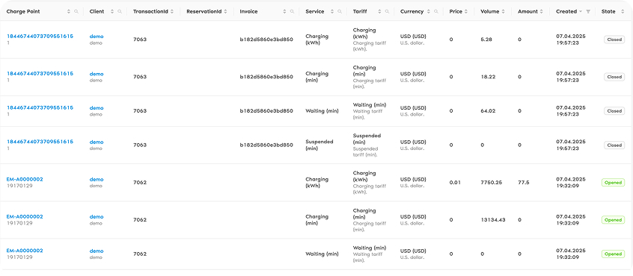Open search icon in Tariff column header

point(387,12)
